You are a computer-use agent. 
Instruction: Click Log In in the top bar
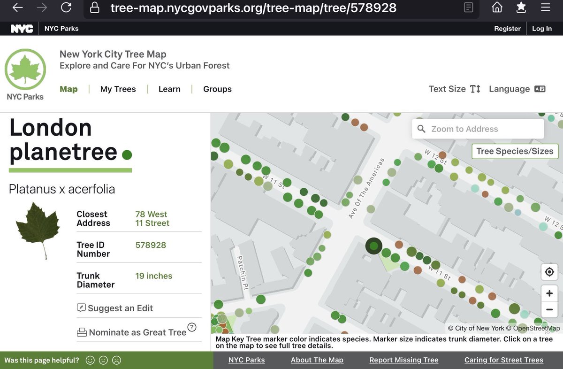point(542,29)
